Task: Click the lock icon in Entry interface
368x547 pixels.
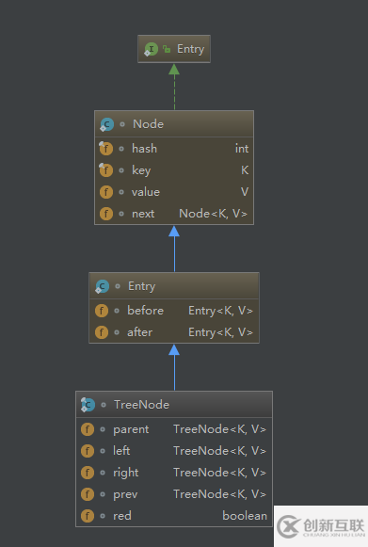Action: point(167,49)
